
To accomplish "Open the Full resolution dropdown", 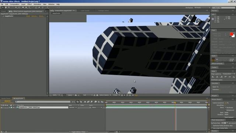I will [x=88, y=95].
